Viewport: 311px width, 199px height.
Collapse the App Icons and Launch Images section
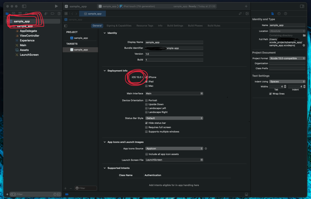tap(105, 142)
